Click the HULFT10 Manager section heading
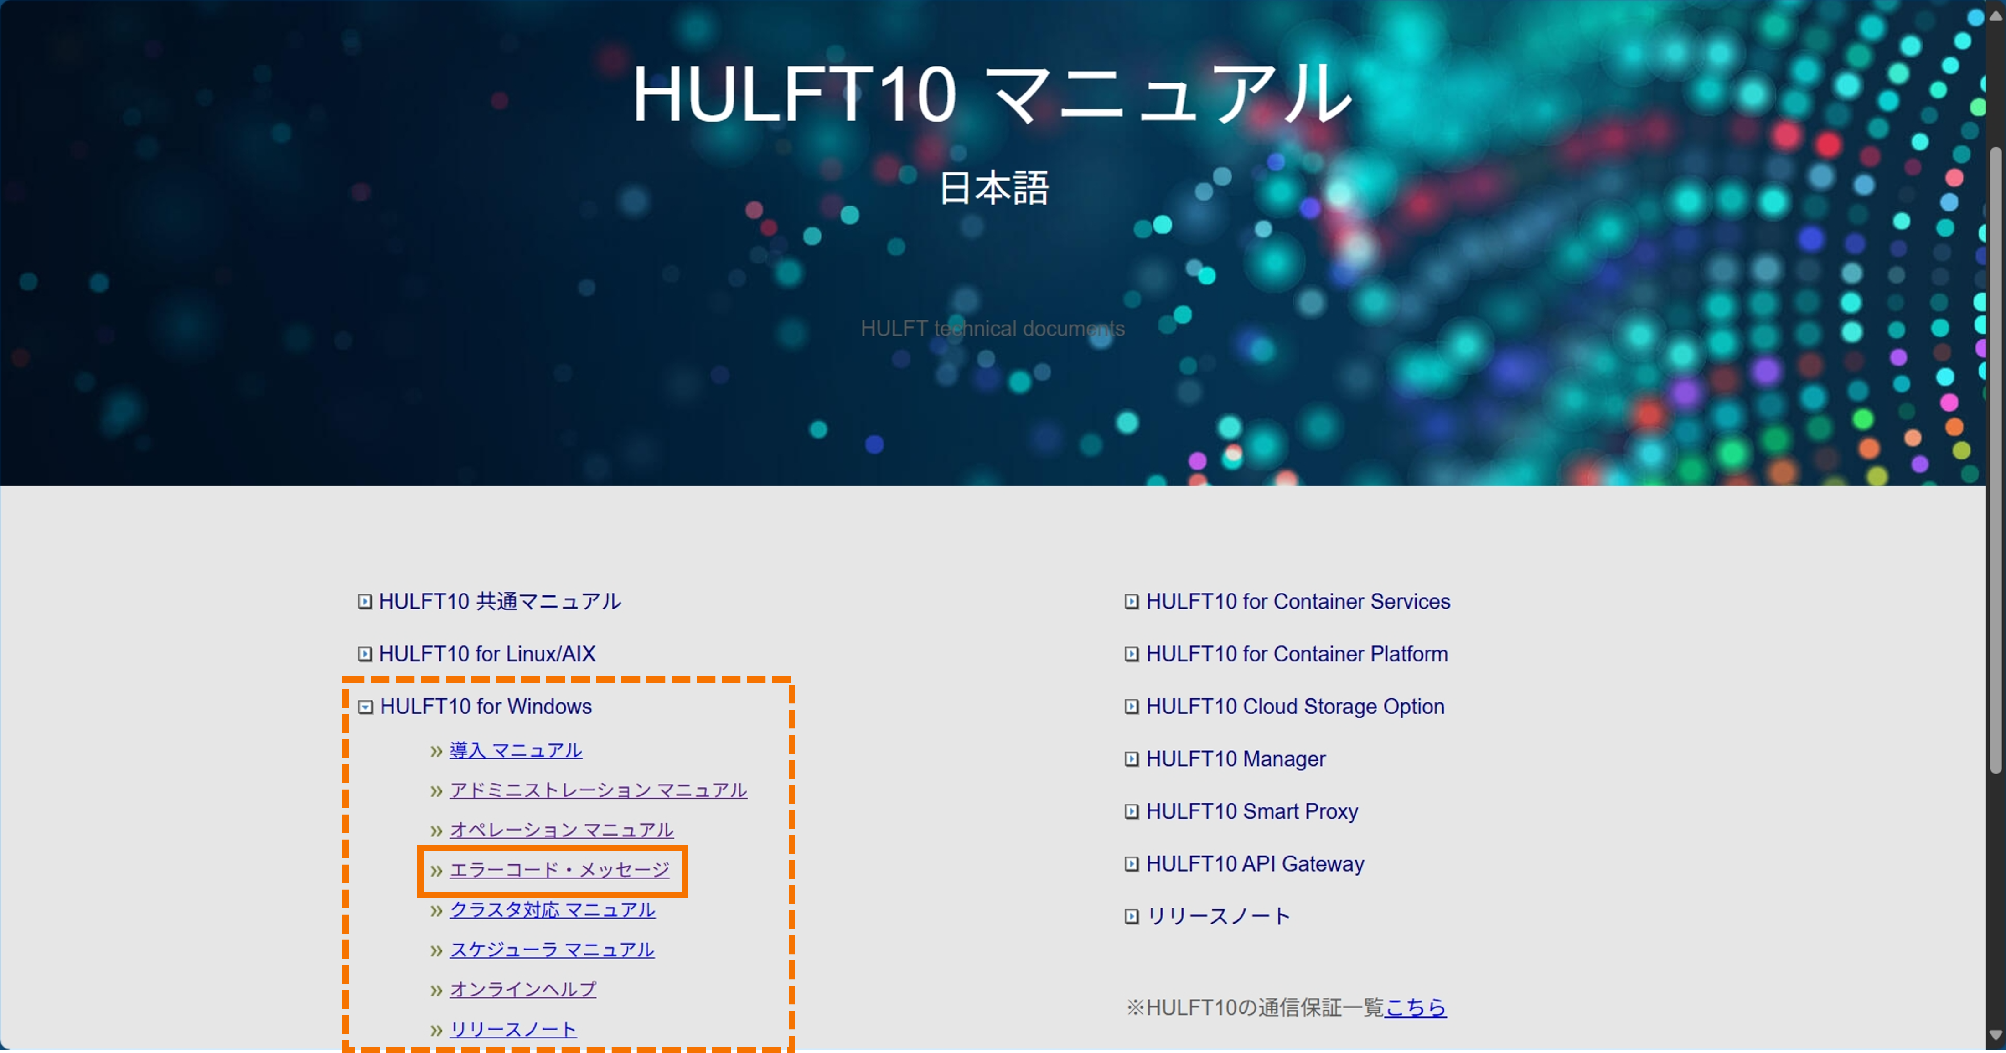Image resolution: width=2006 pixels, height=1053 pixels. coord(1235,759)
